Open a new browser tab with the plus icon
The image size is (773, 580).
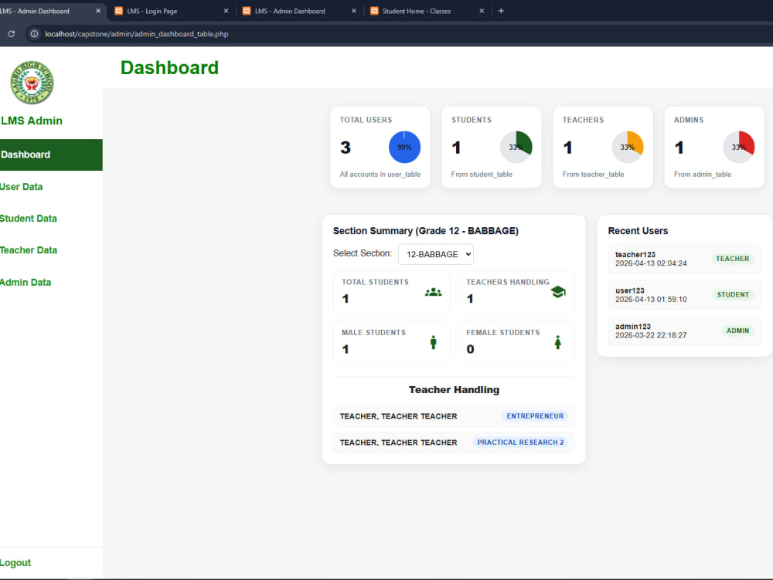(501, 11)
